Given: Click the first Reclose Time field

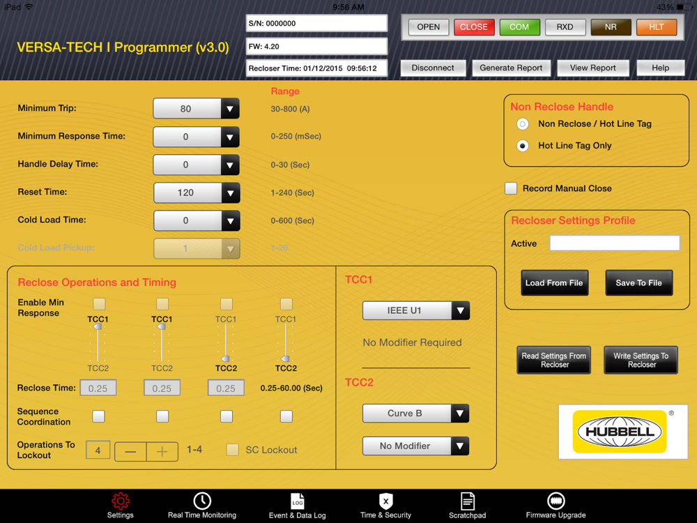Looking at the screenshot, I should pos(98,388).
